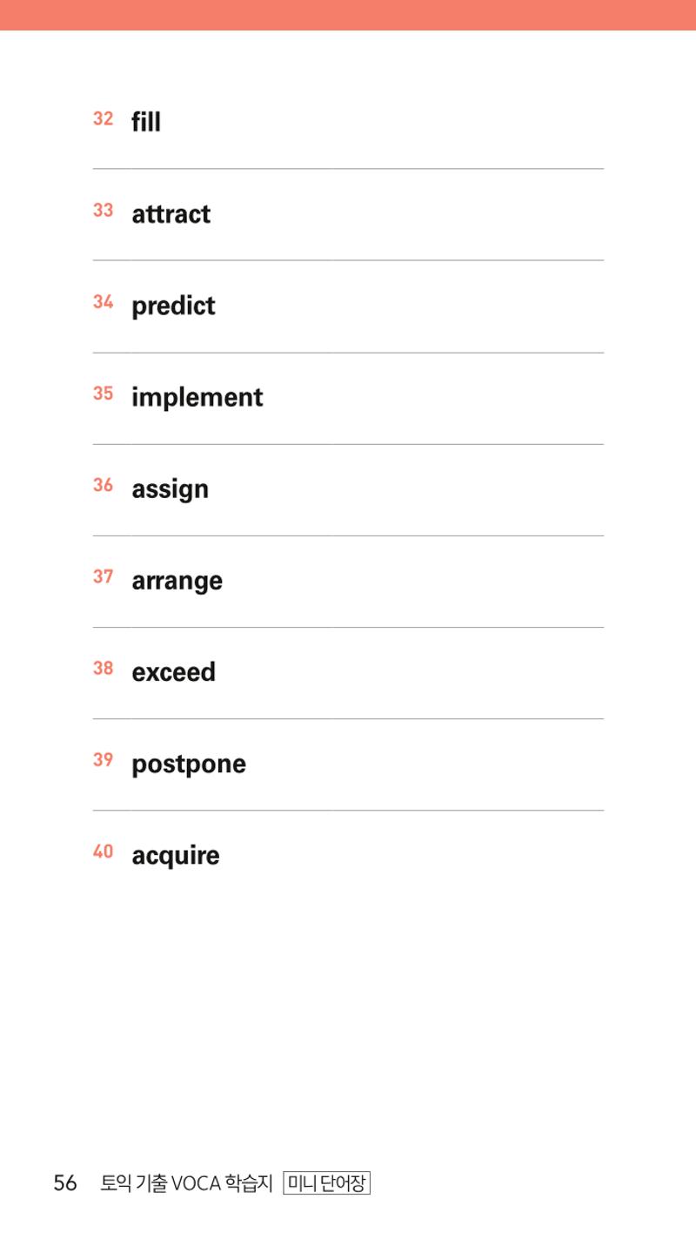Select the word 'exceed'

coord(173,672)
